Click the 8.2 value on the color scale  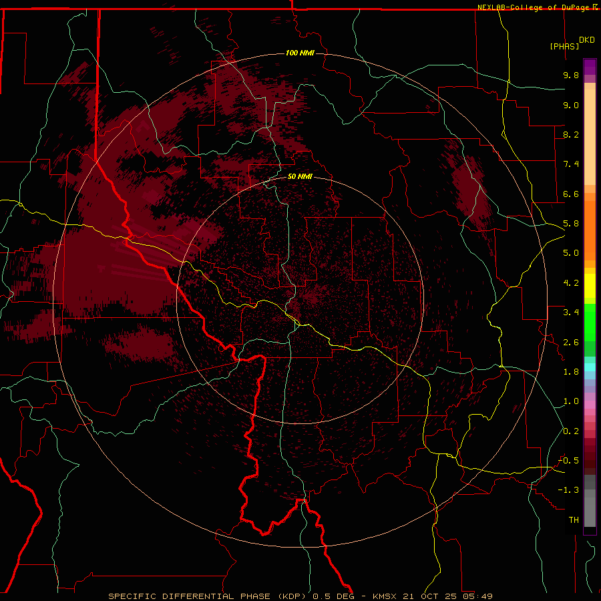(571, 134)
